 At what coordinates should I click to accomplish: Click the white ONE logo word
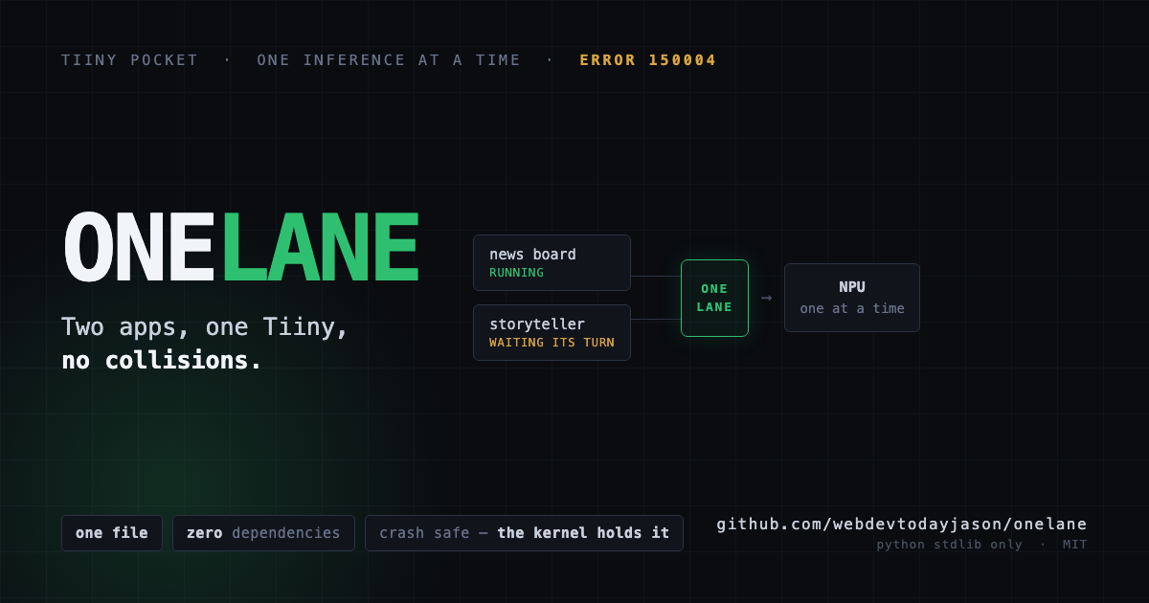[x=139, y=247]
